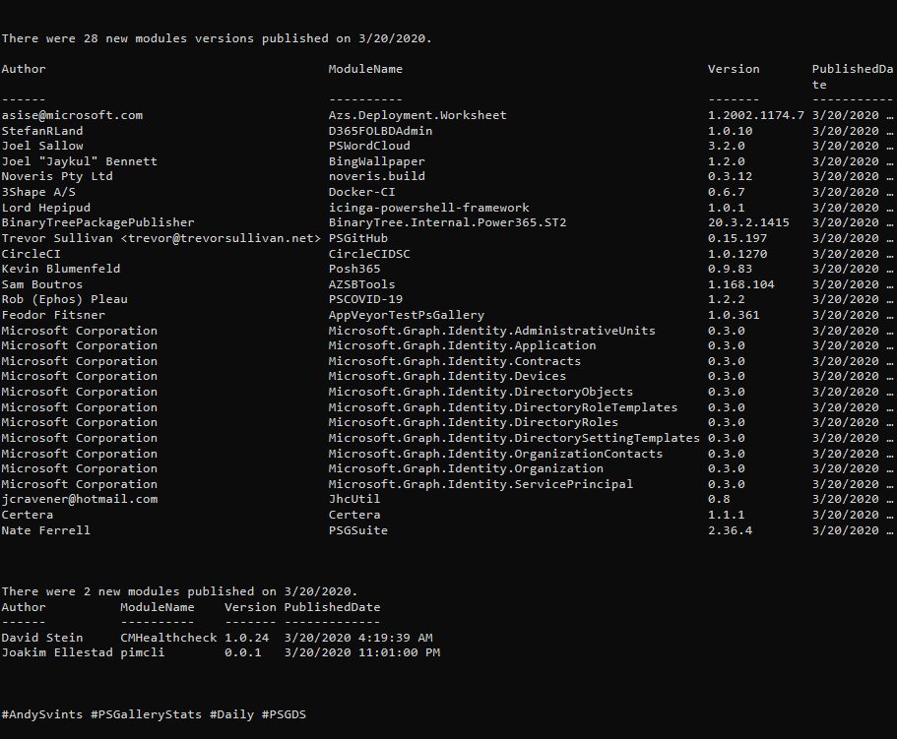Select version '20.3.2.1415'
The height and width of the screenshot is (739, 897).
point(748,223)
